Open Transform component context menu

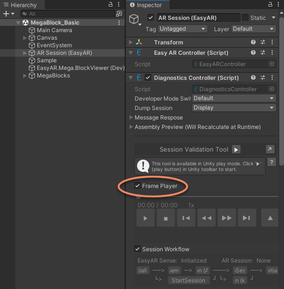tap(272, 42)
